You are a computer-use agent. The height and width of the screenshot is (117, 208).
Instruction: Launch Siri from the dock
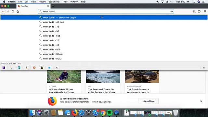[x=39, y=113]
